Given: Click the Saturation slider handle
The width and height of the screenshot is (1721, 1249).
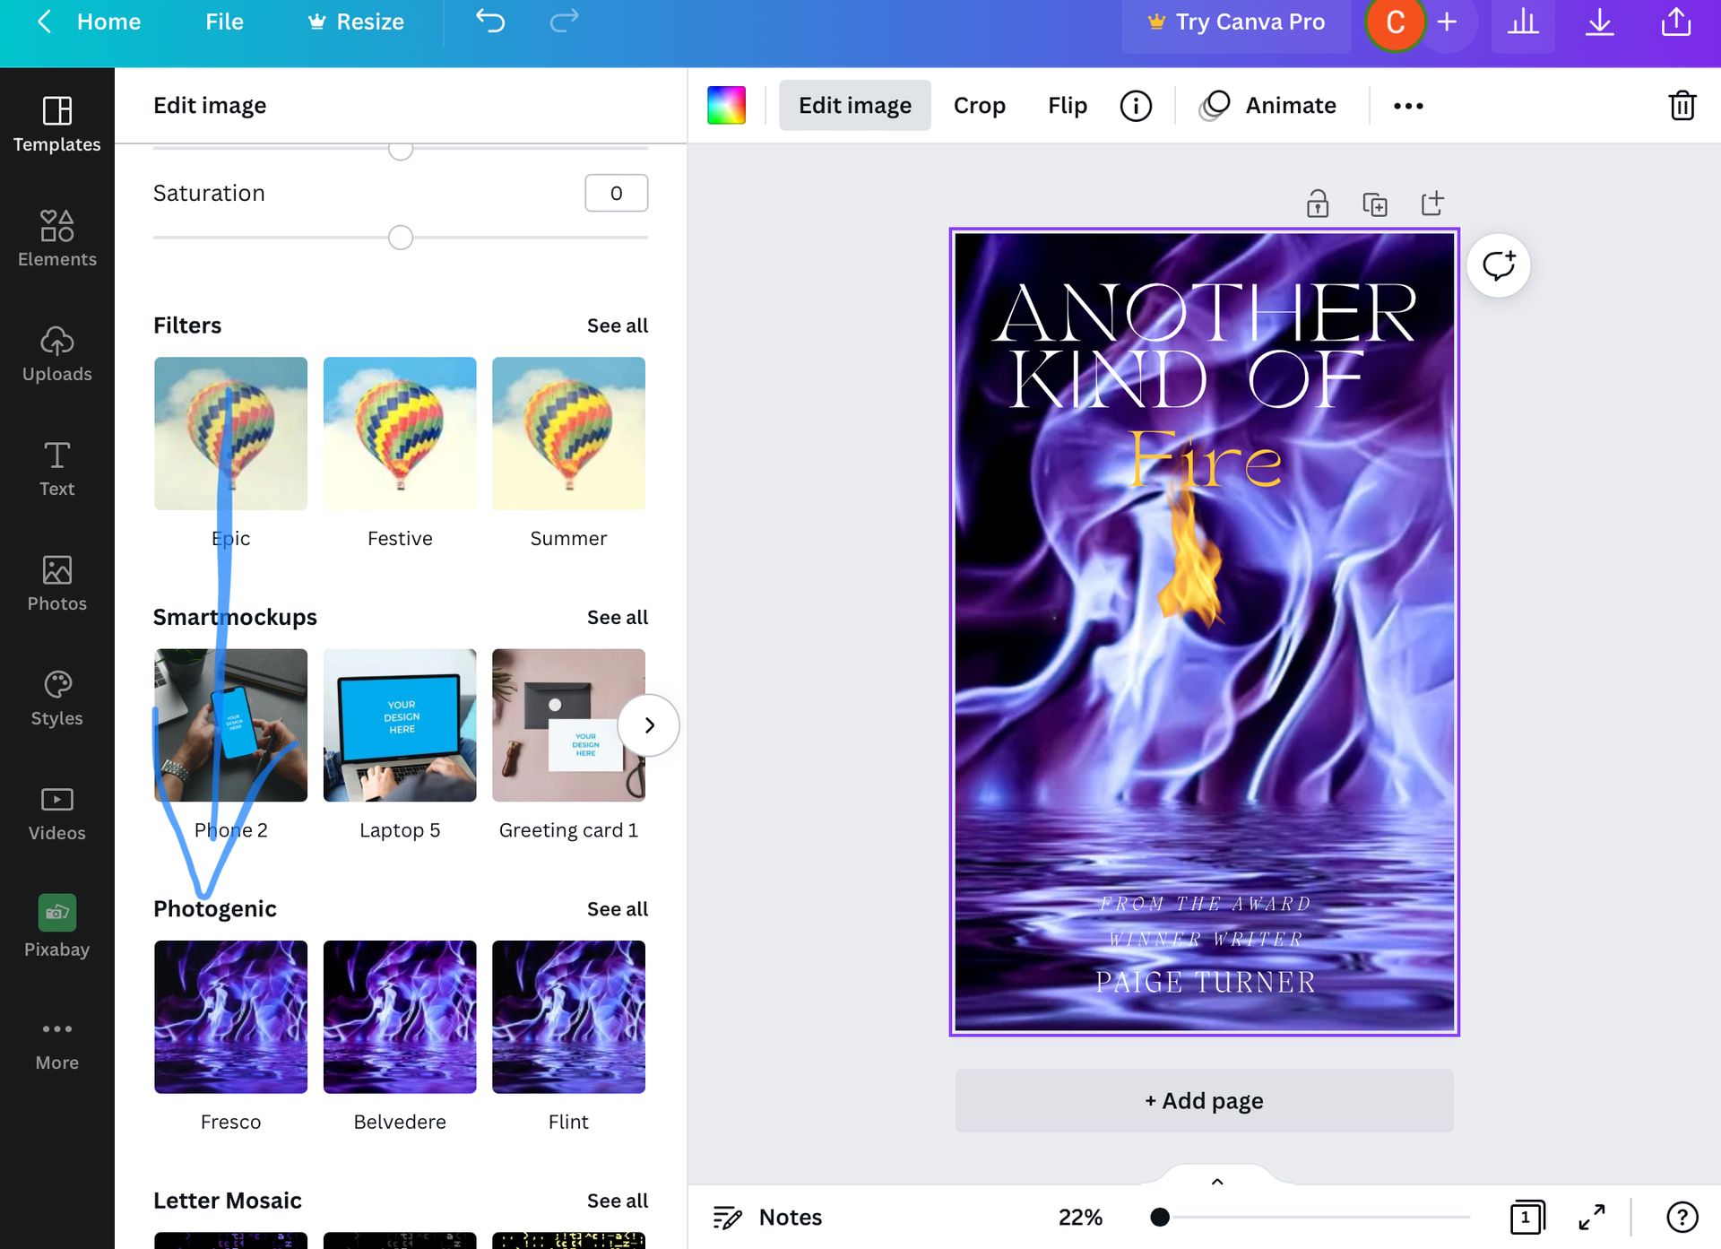Looking at the screenshot, I should (x=401, y=238).
